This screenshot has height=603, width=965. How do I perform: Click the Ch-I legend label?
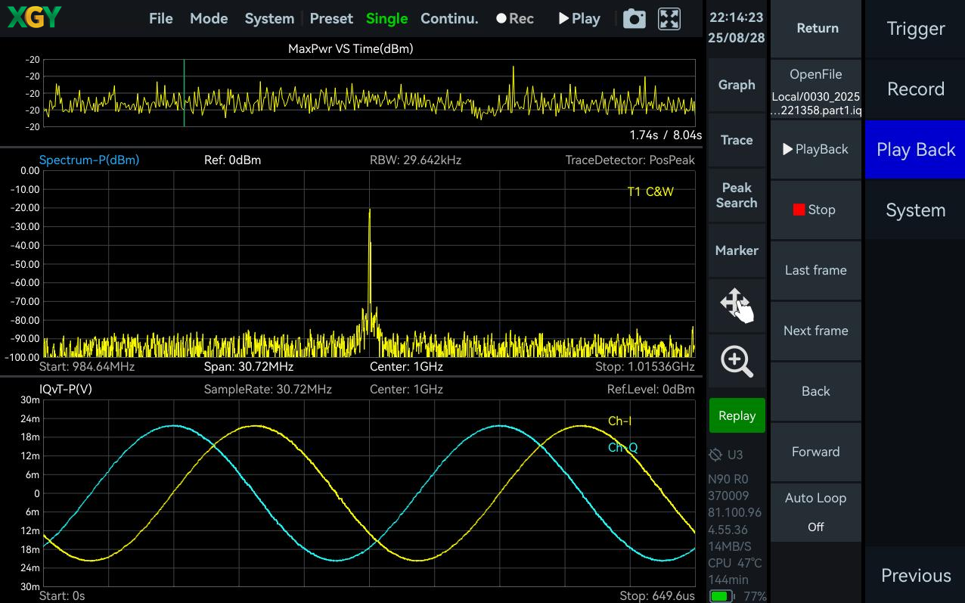tap(619, 421)
